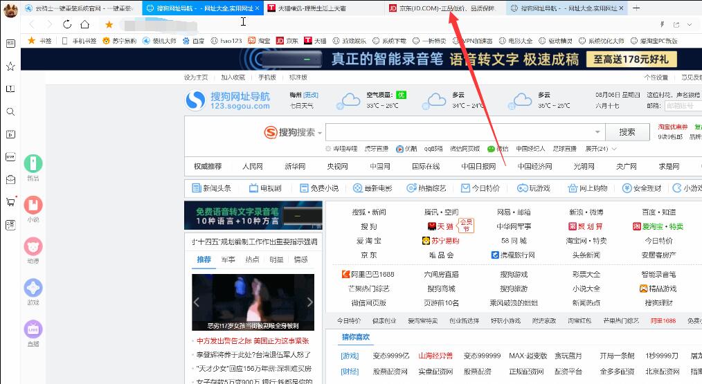
Task: Go back with the browser back arrow
Action: tap(31, 25)
